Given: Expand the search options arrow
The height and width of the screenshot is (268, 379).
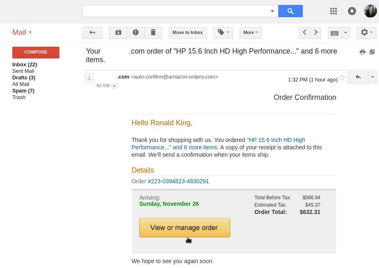Looking at the screenshot, I should (272, 11).
